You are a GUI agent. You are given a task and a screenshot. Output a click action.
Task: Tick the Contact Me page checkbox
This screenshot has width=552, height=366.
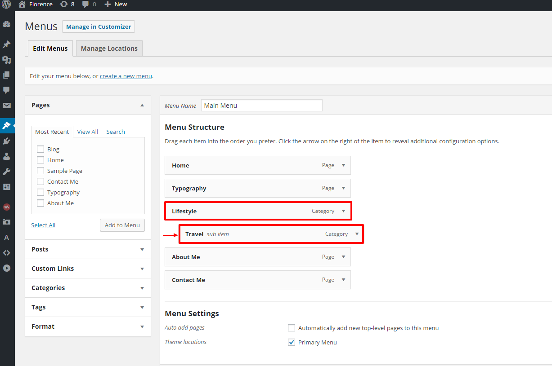[x=40, y=181]
